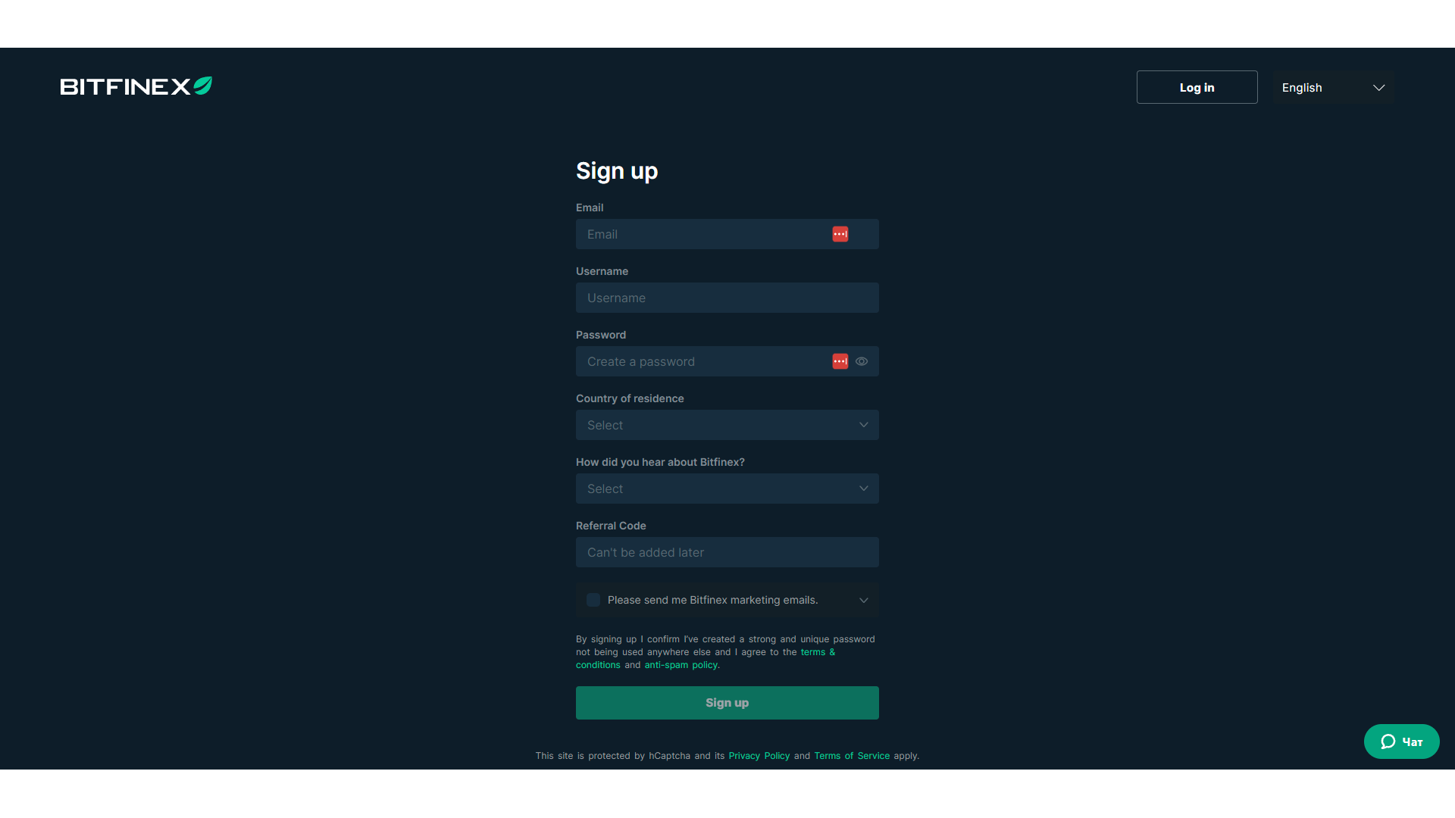Click the Log in button
1455x818 pixels.
click(1196, 87)
